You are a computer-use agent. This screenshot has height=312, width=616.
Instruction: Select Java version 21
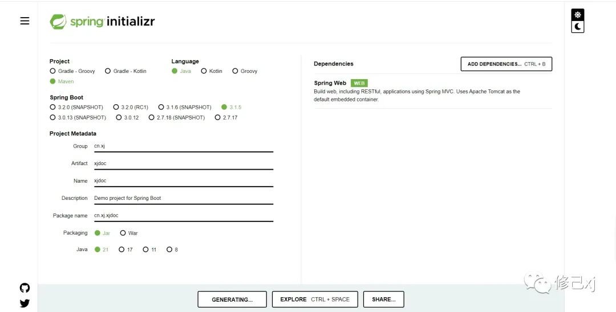[102, 249]
